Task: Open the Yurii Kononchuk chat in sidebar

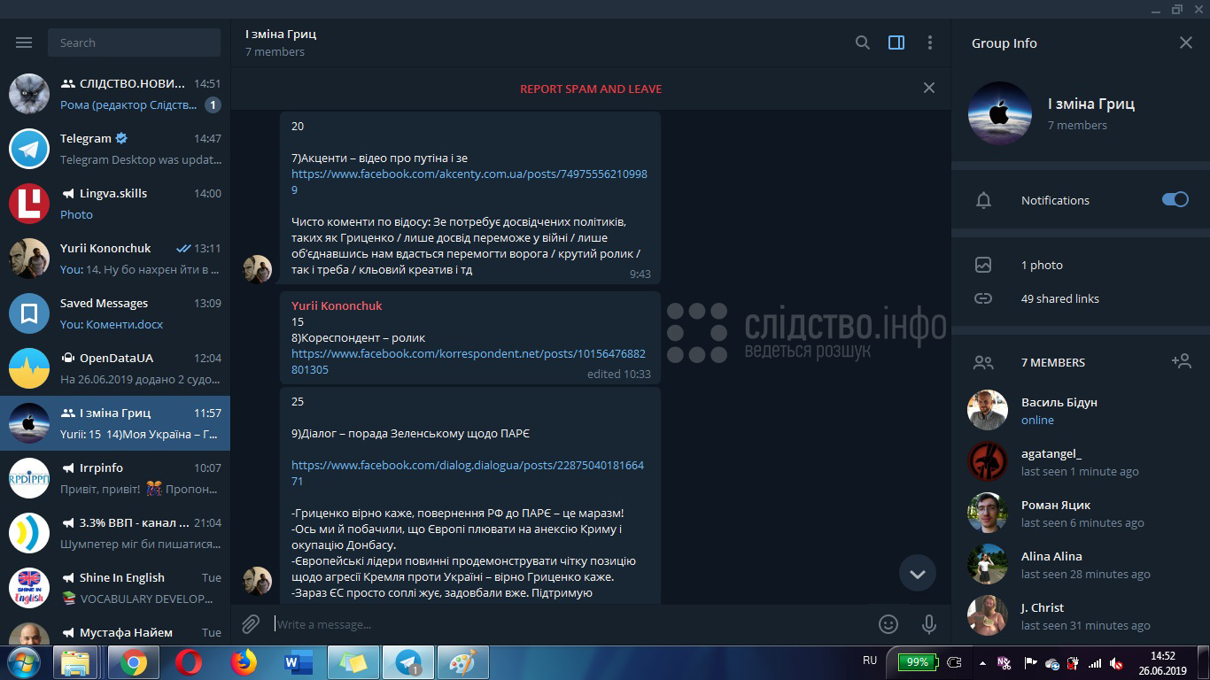Action: [115, 259]
